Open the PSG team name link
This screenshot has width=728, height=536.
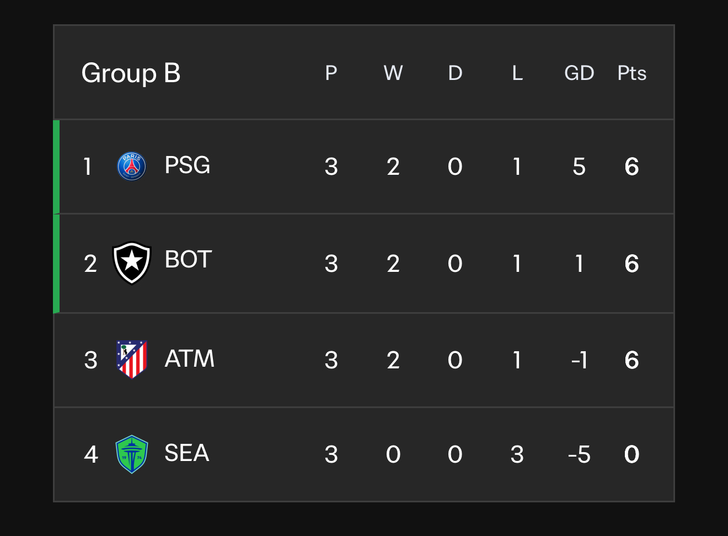[x=188, y=165]
